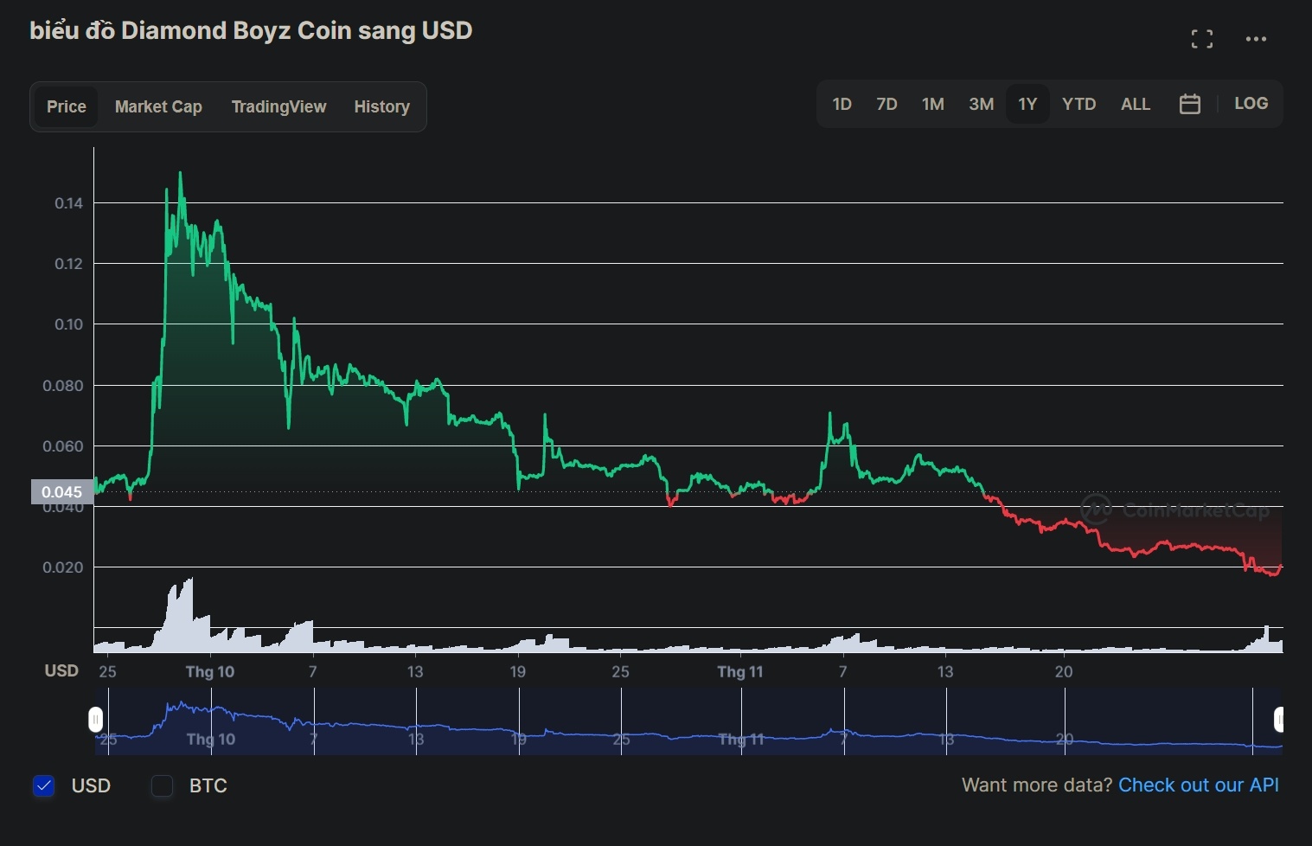Open the calendar date range picker
Image resolution: width=1312 pixels, height=846 pixels.
tap(1189, 104)
